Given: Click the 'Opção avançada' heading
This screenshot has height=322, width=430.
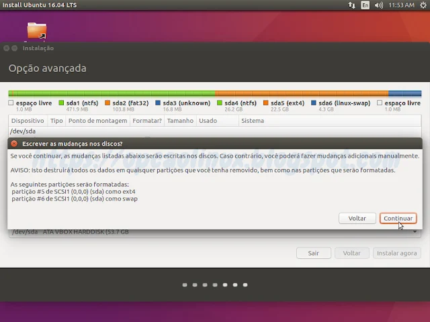Looking at the screenshot, I should tap(48, 68).
